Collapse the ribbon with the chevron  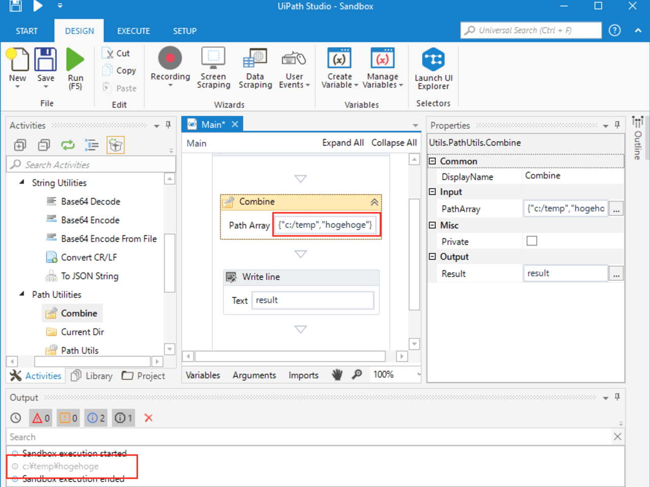[x=638, y=30]
